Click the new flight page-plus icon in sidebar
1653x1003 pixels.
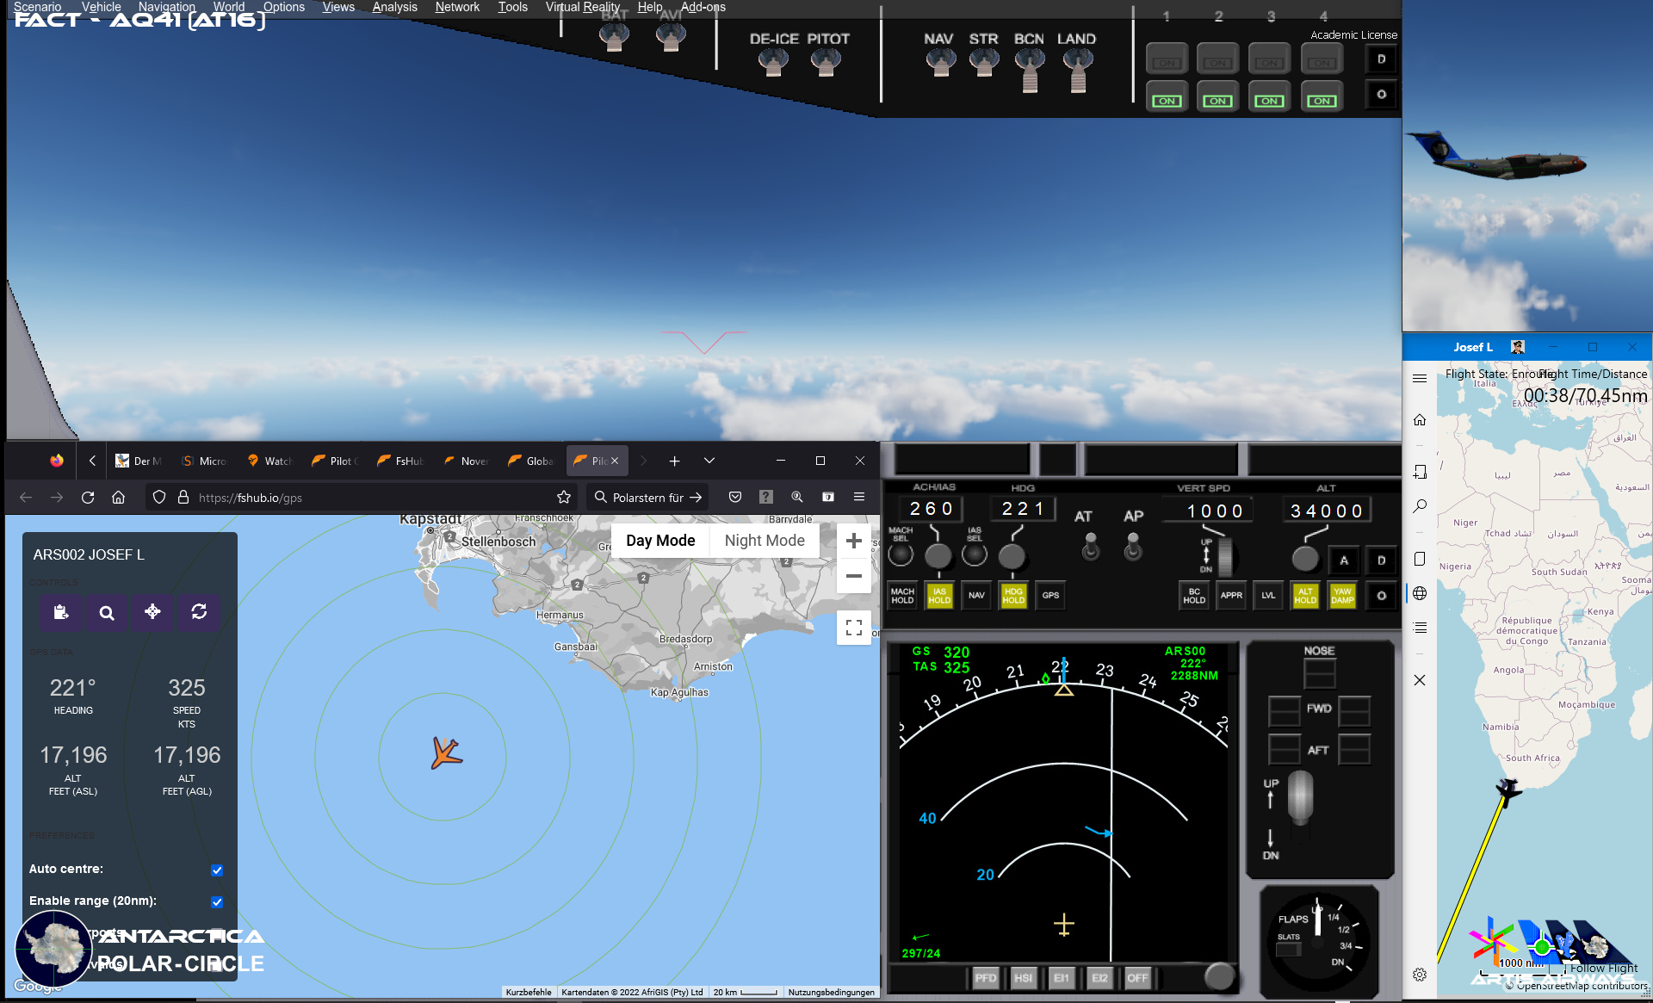coord(1420,472)
